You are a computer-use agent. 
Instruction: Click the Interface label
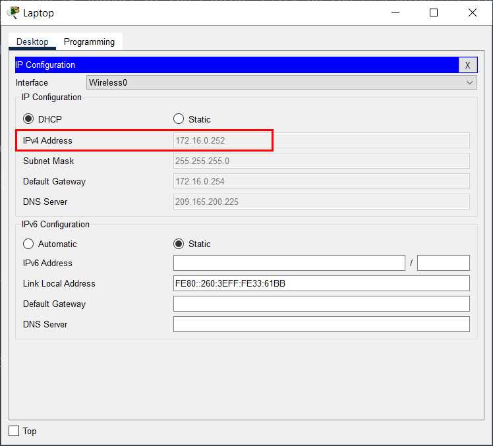(x=32, y=82)
